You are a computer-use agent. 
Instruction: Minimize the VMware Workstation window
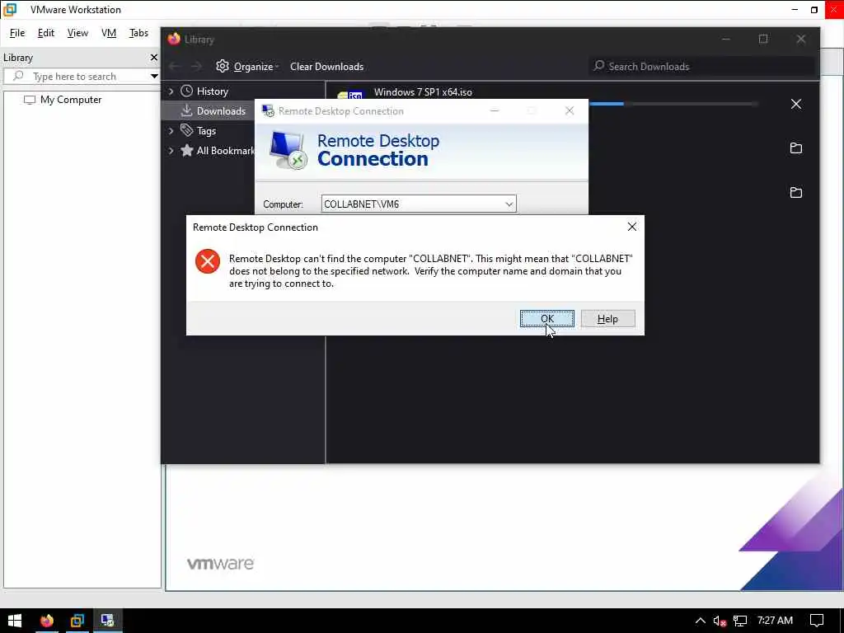795,10
